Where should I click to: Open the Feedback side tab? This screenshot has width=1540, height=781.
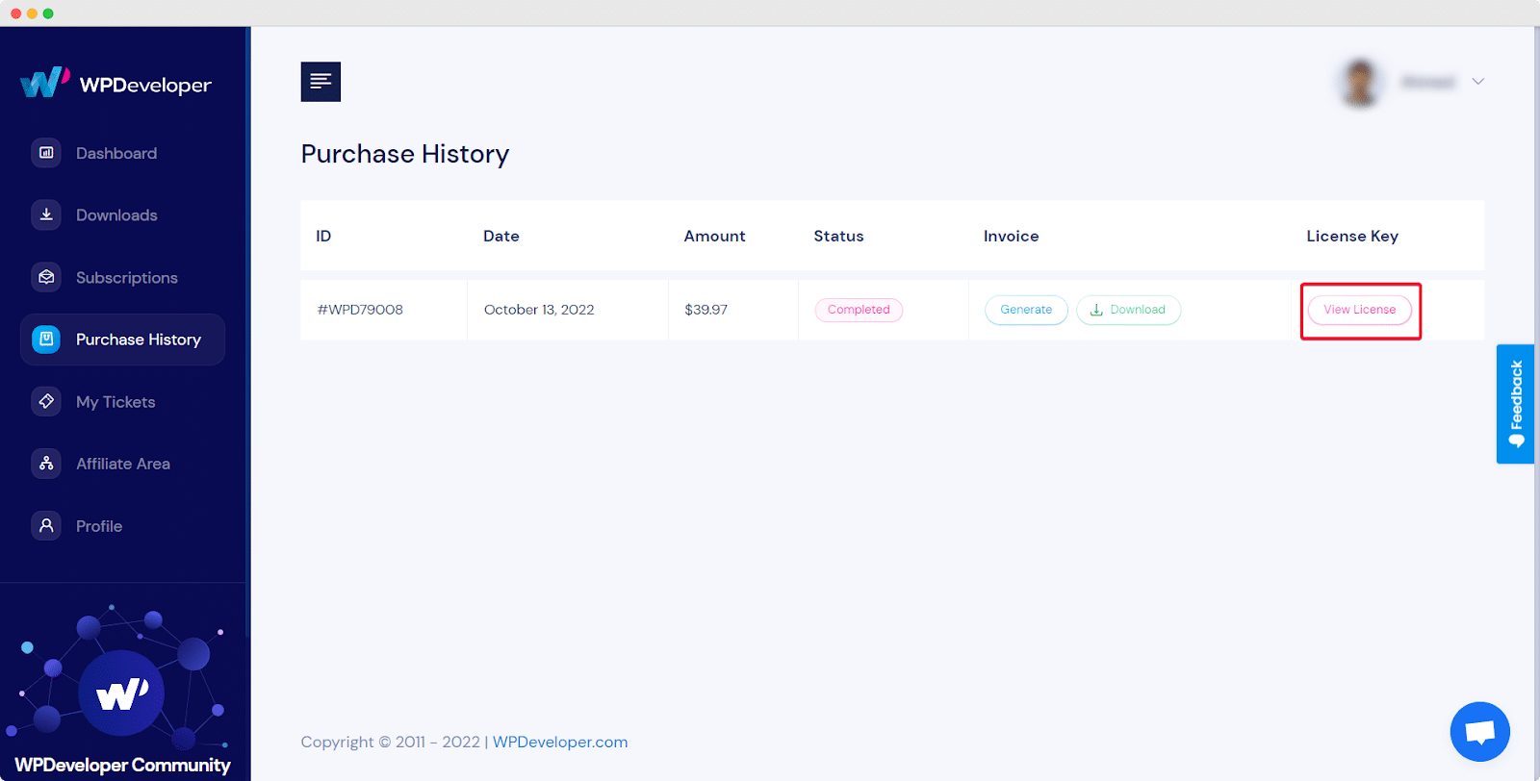pyautogui.click(x=1515, y=404)
